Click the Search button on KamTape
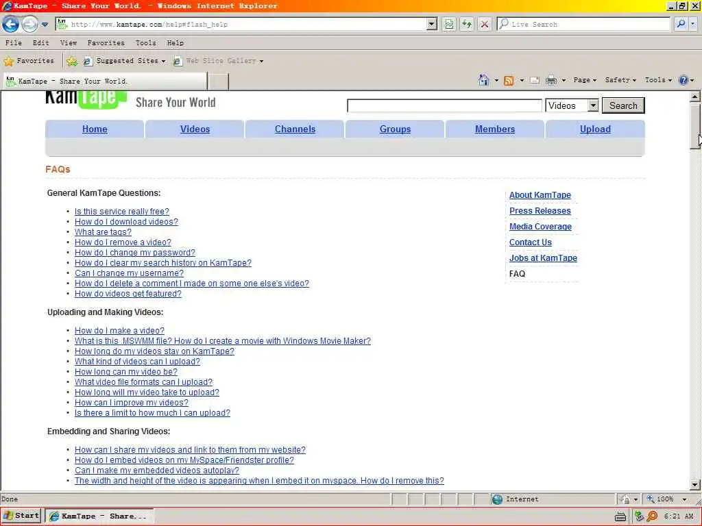The image size is (702, 526). [623, 105]
